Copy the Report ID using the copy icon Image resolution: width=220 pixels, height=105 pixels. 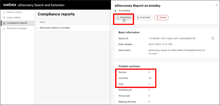pyautogui.click(x=213, y=38)
